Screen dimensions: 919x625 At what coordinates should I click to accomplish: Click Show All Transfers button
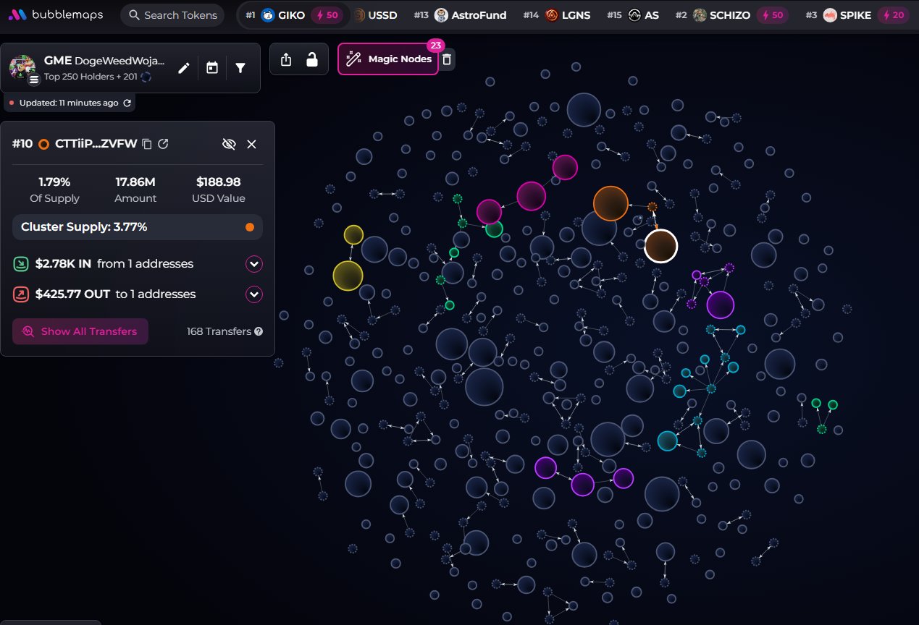click(x=80, y=331)
